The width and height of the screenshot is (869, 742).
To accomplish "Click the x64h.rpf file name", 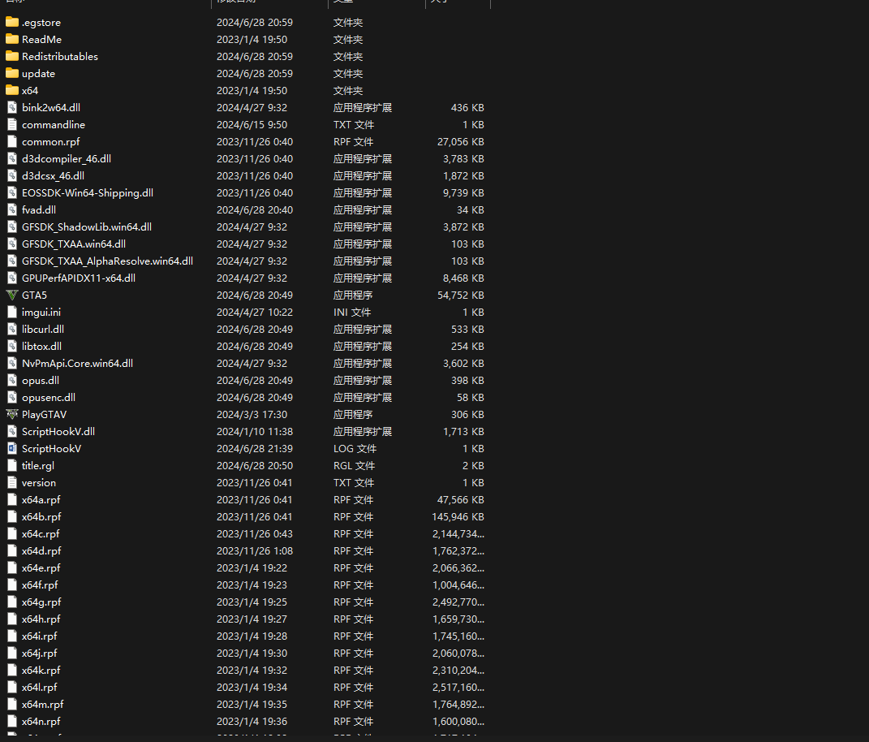I will pos(41,619).
